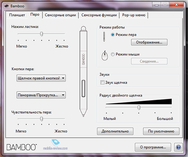Viewport: 188px width, 157px height.
Task: Click the pen side rocker switch graphic
Action: [x=83, y=88]
